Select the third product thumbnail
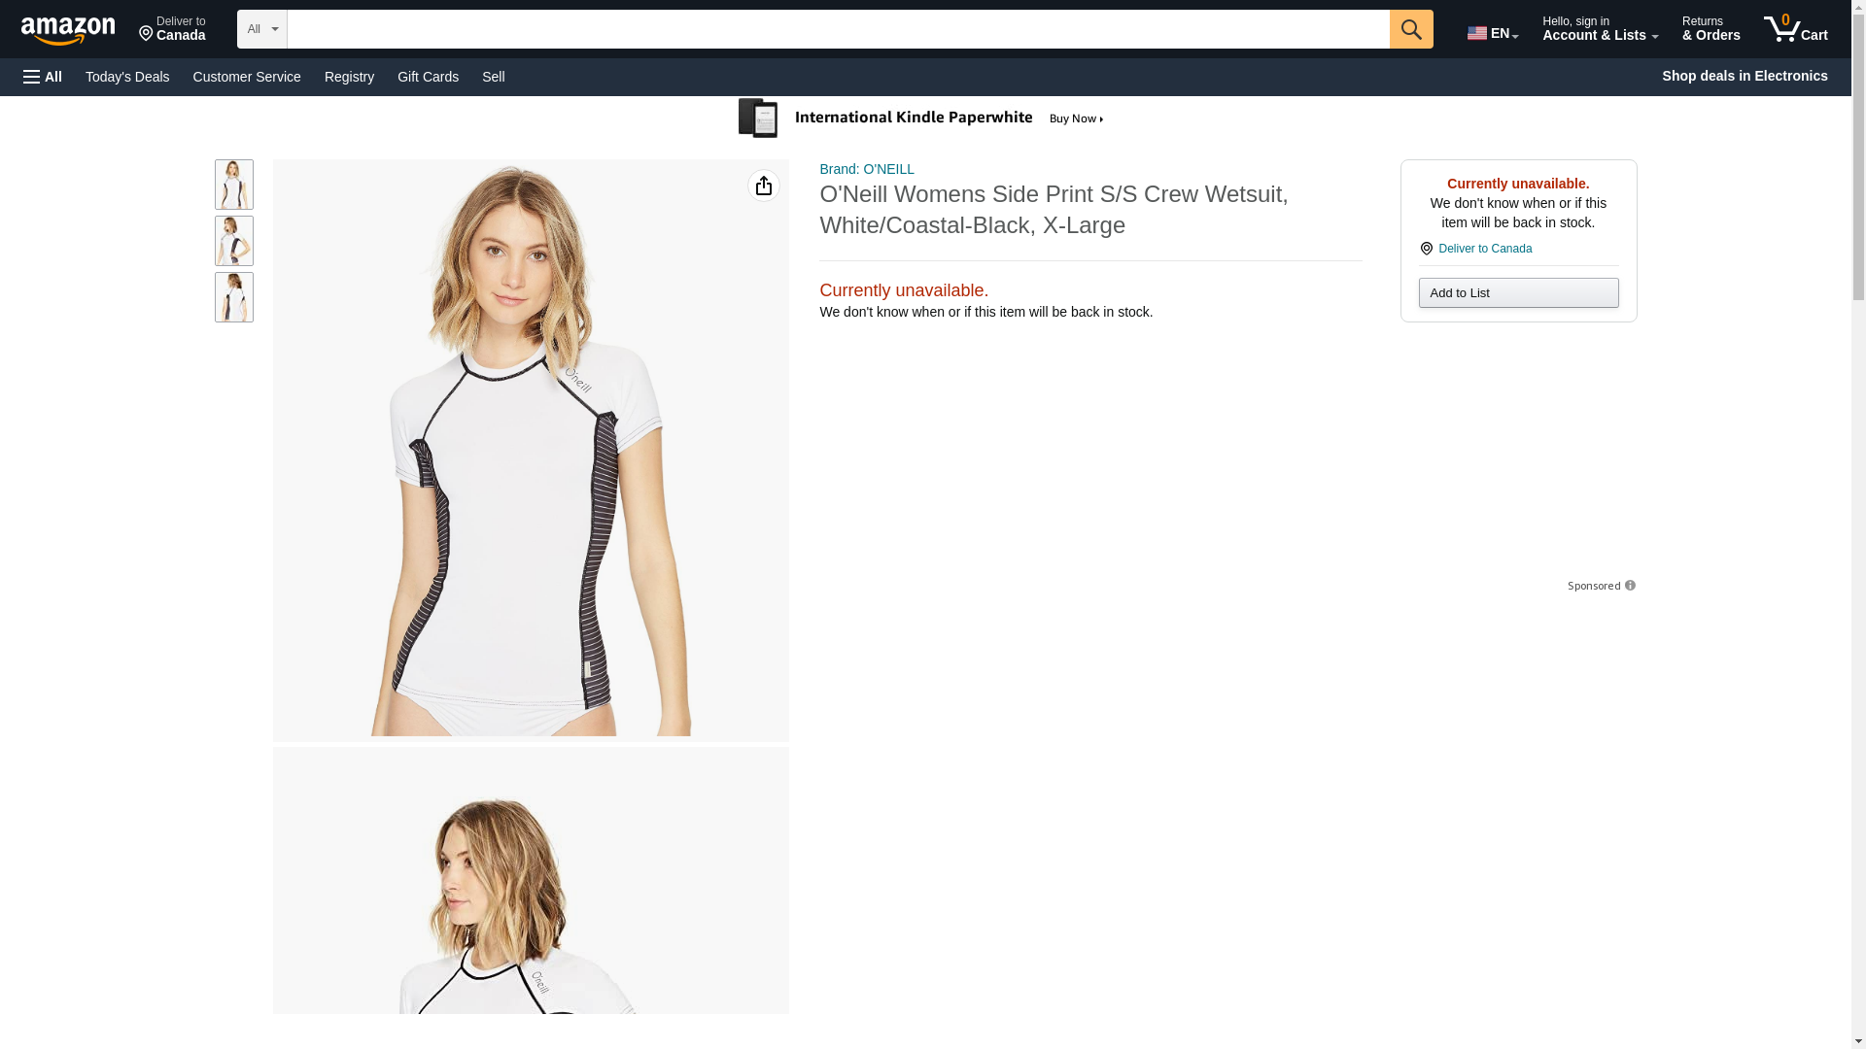Image resolution: width=1866 pixels, height=1049 pixels. 234,297
